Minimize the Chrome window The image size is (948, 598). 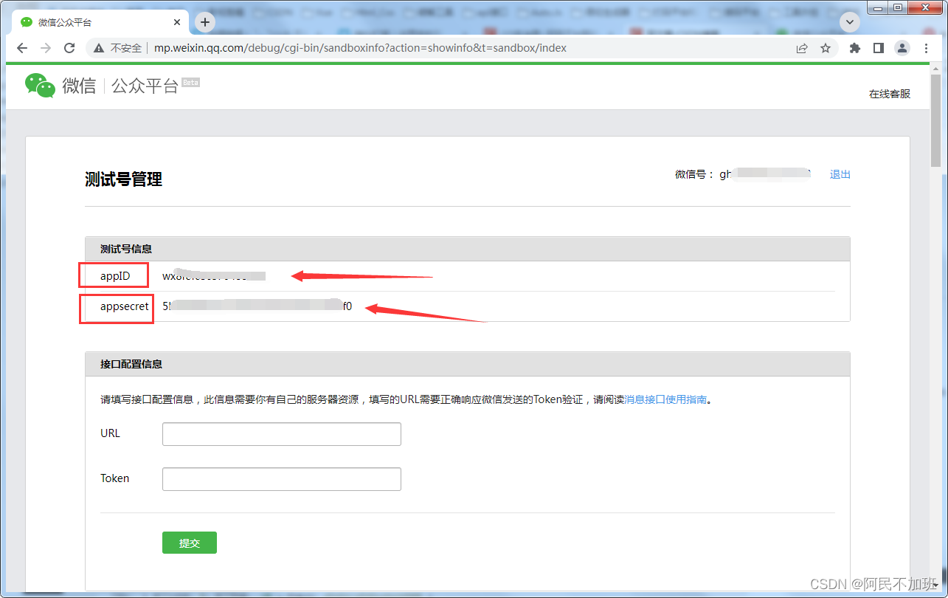tap(877, 7)
